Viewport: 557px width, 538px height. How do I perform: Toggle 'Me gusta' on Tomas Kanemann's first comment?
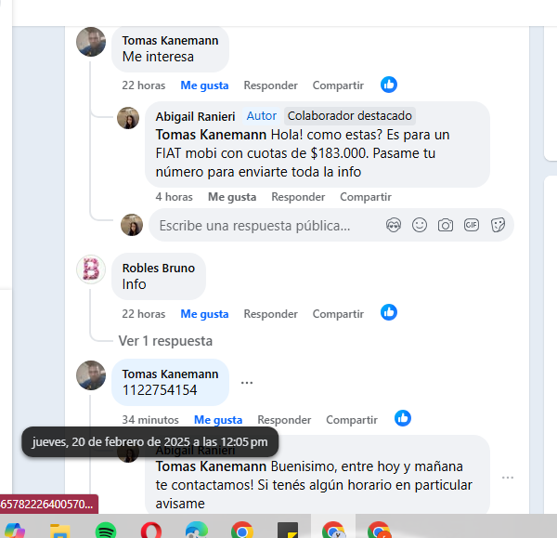[204, 85]
